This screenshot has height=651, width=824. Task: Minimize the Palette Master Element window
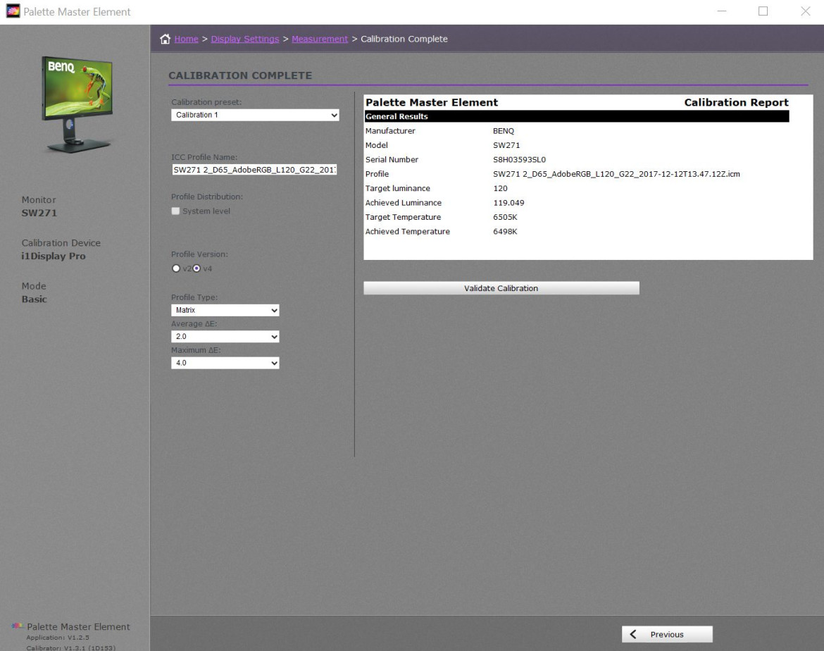[722, 11]
